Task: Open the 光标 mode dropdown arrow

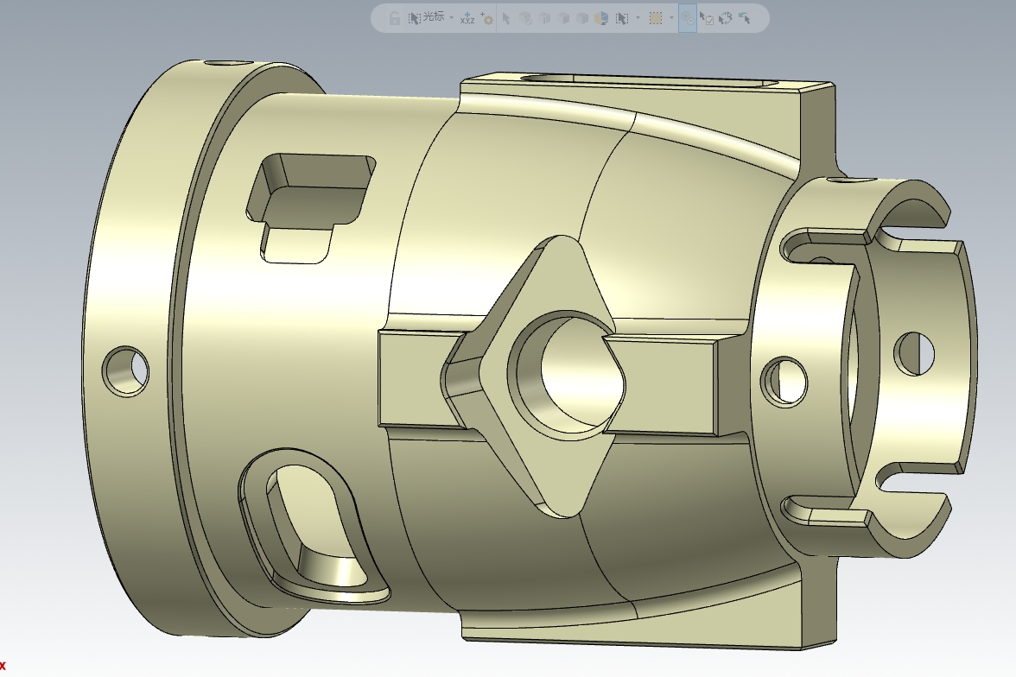Action: (x=452, y=17)
